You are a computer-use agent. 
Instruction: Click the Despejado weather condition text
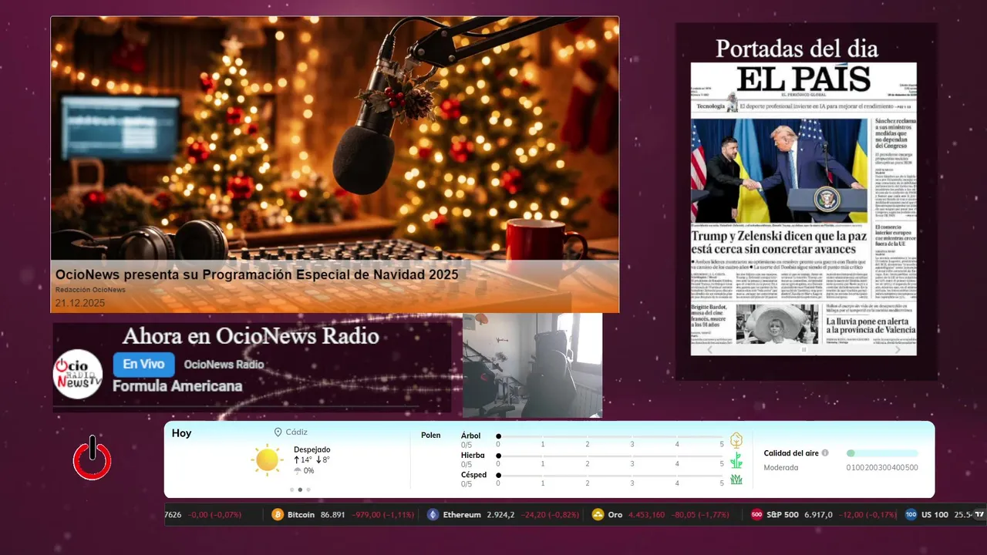312,449
